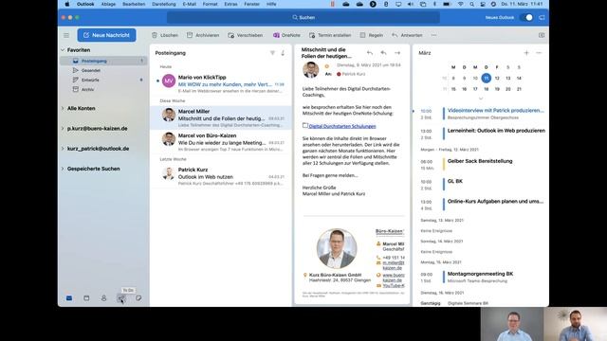The image size is (607, 341).
Task: Toggle the task pane icon at toolbar right
Action: [542, 35]
